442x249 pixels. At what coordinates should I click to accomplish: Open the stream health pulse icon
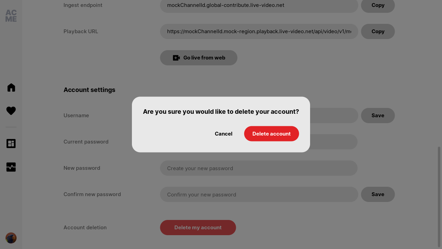pos(11,167)
